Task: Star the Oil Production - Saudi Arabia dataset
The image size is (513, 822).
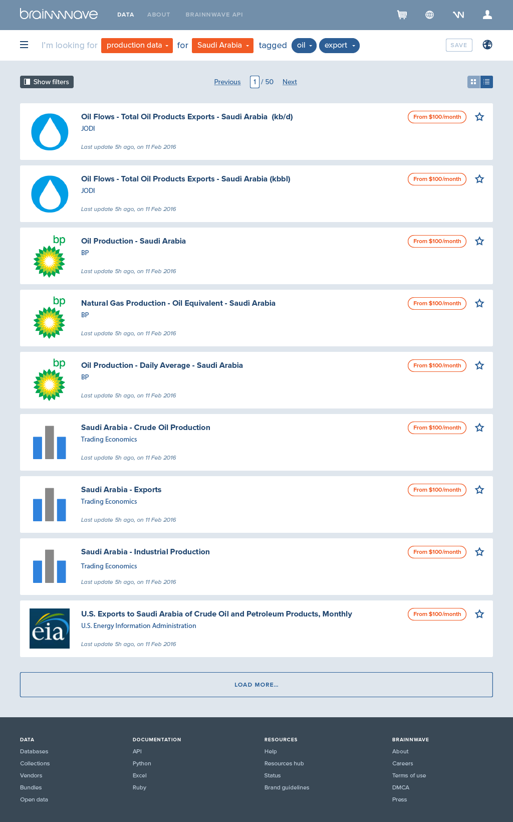Action: pos(479,241)
